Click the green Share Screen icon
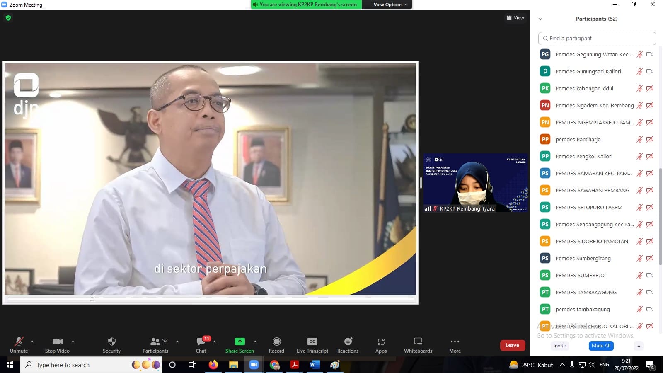The image size is (663, 373). 240,342
